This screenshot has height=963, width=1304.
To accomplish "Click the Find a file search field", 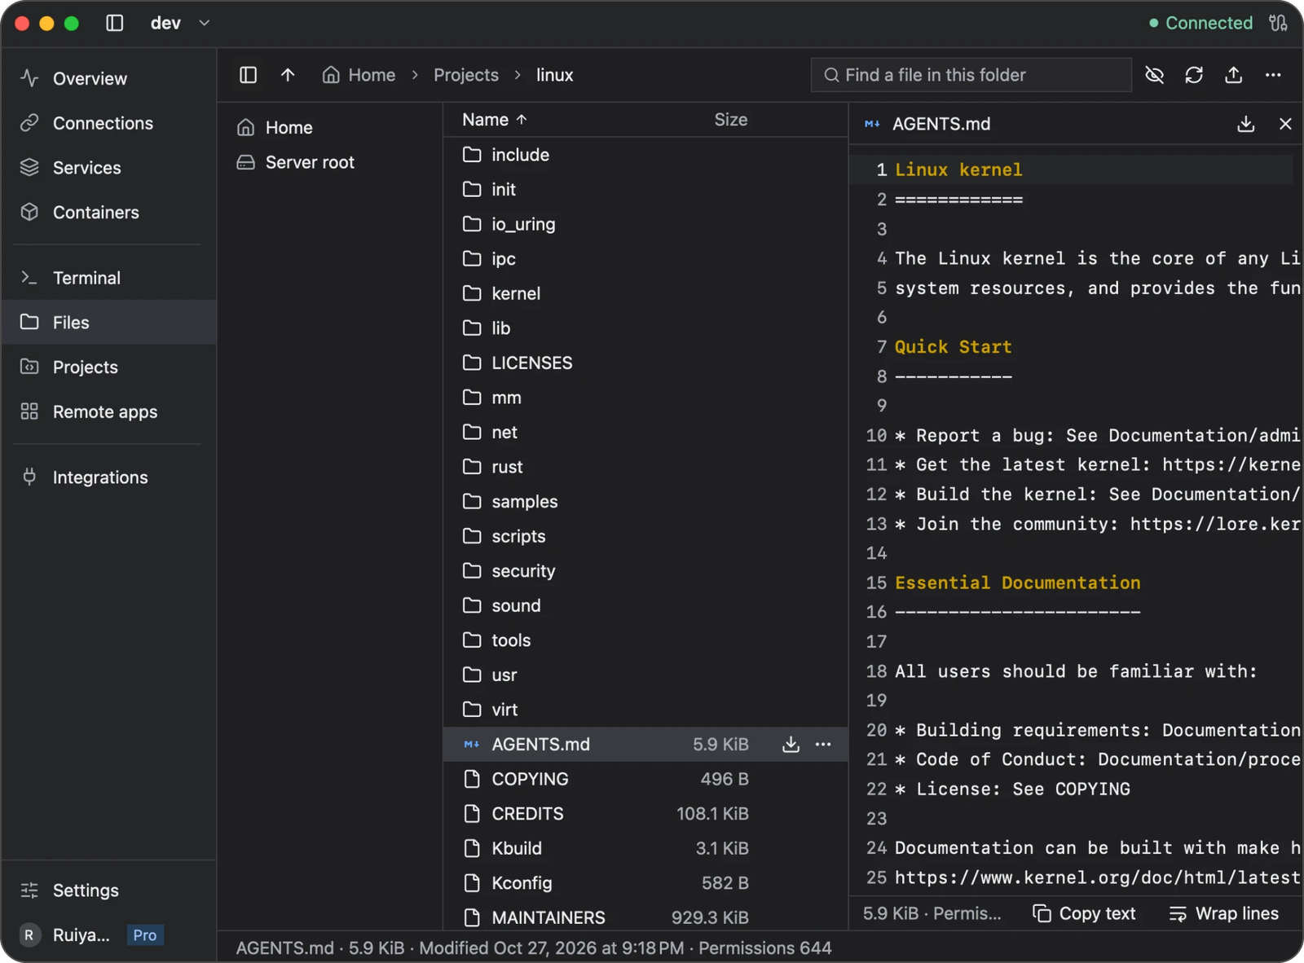I will 971,75.
